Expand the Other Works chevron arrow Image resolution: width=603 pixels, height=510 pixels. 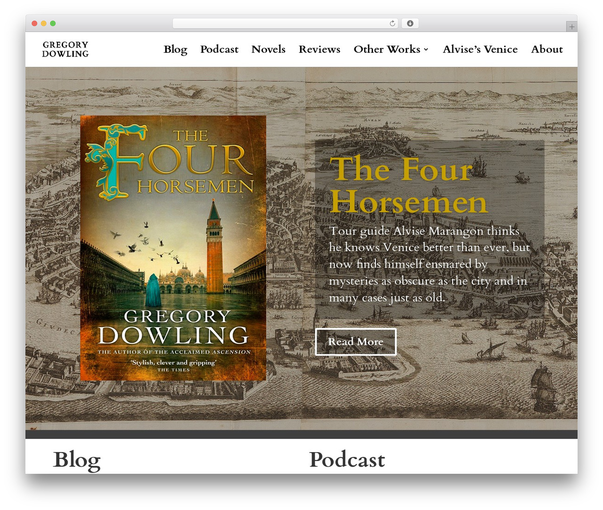point(426,49)
